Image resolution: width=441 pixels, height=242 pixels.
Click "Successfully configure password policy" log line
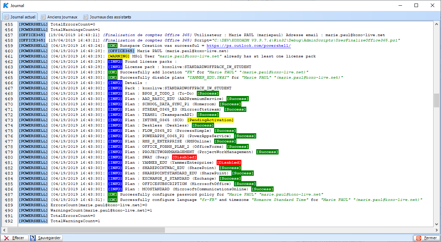(222, 195)
